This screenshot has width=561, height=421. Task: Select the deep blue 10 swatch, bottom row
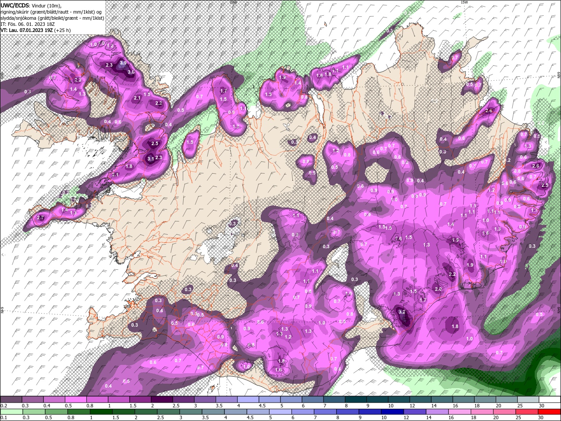point(392,411)
